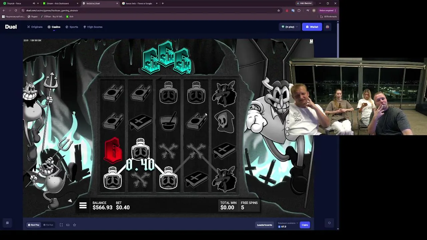
Task: Open the Wallet
Action: tap(312, 27)
